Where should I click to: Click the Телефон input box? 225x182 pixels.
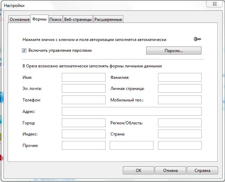pyautogui.click(x=83, y=100)
